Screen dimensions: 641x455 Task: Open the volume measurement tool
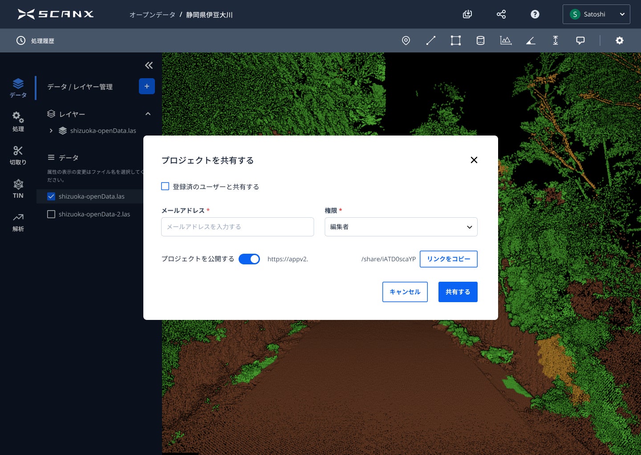pyautogui.click(x=480, y=40)
